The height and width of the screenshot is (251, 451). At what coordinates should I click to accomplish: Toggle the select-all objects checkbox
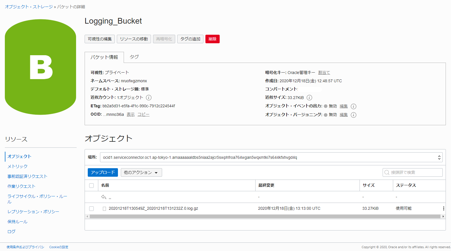(91, 186)
